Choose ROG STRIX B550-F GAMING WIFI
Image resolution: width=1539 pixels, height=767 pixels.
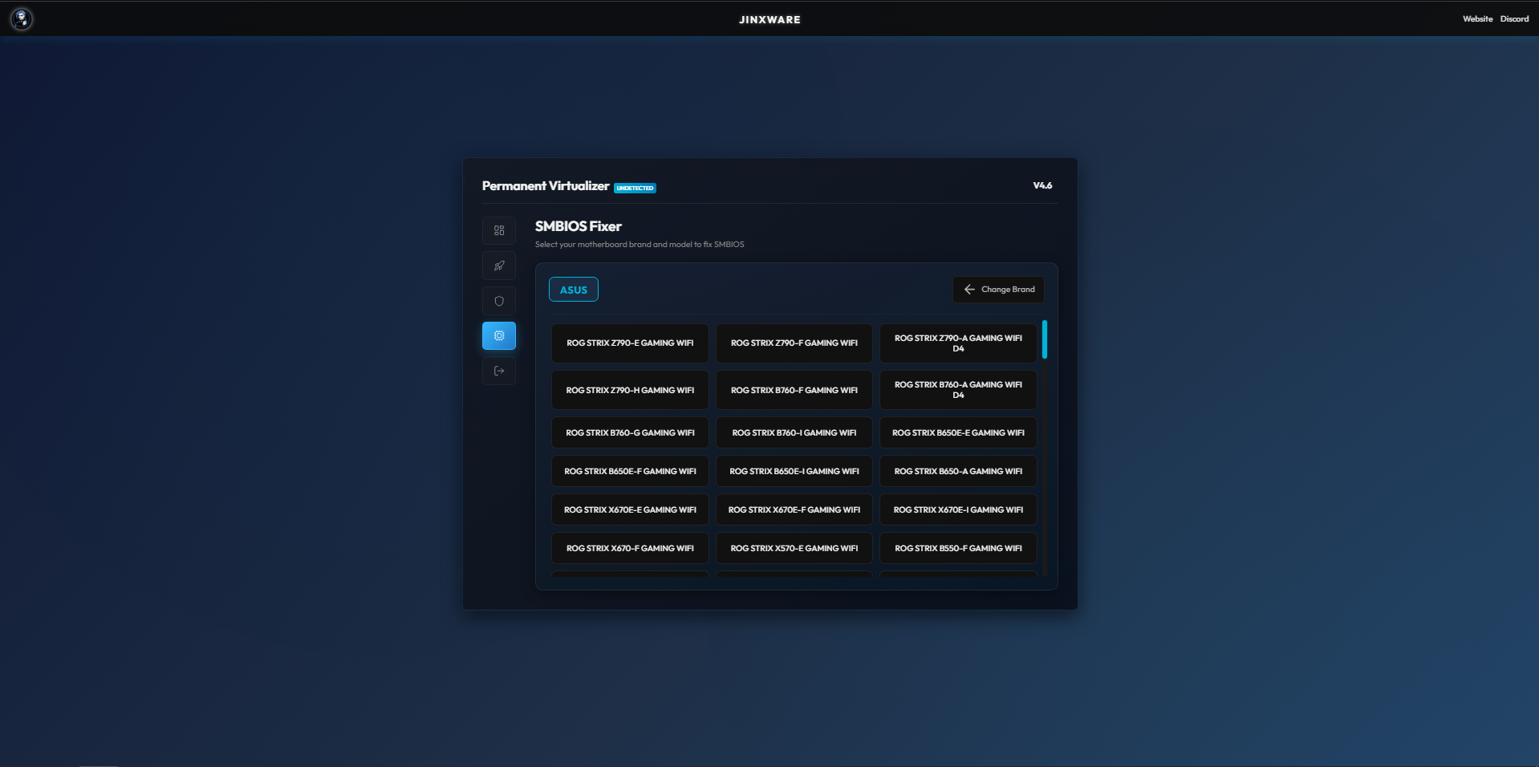tap(958, 549)
